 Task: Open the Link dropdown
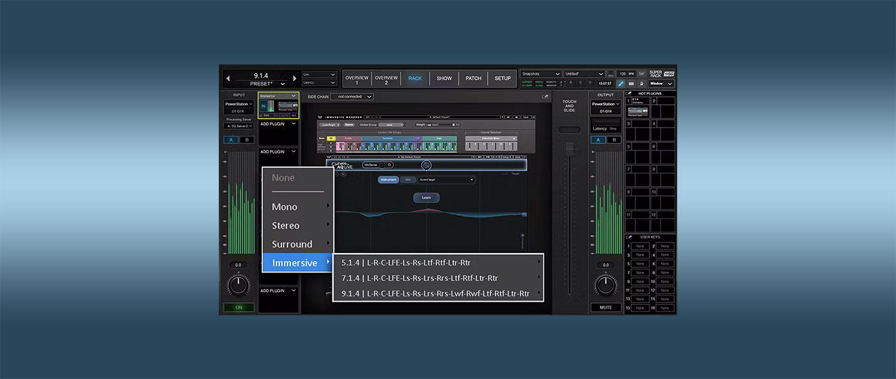click(x=319, y=75)
